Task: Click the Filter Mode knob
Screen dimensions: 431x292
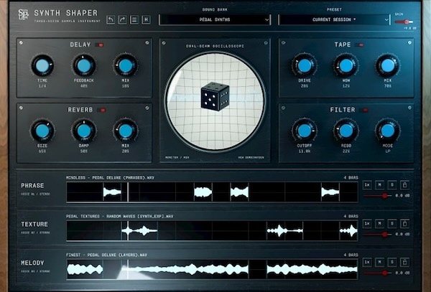Action: (388, 131)
